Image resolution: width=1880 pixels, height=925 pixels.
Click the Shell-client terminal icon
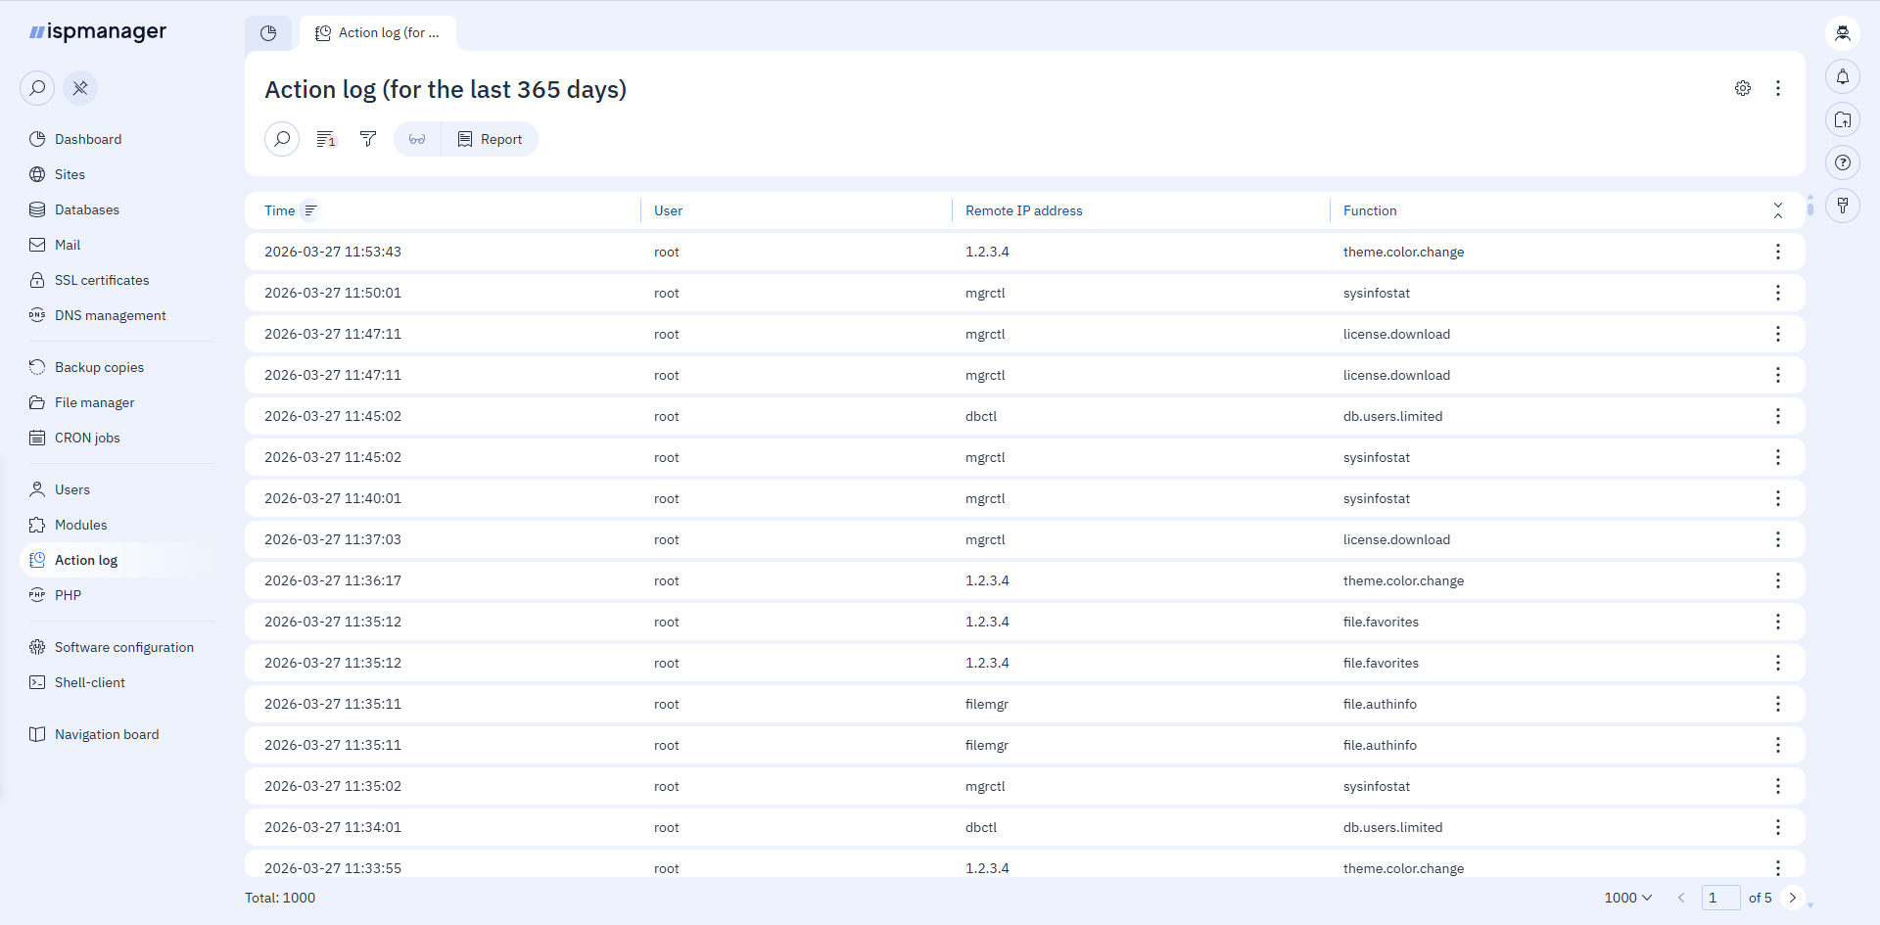37,682
